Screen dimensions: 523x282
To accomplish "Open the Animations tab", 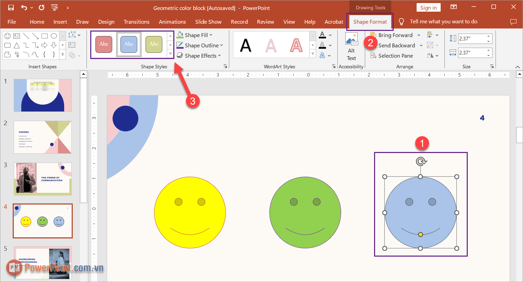I will (x=172, y=22).
